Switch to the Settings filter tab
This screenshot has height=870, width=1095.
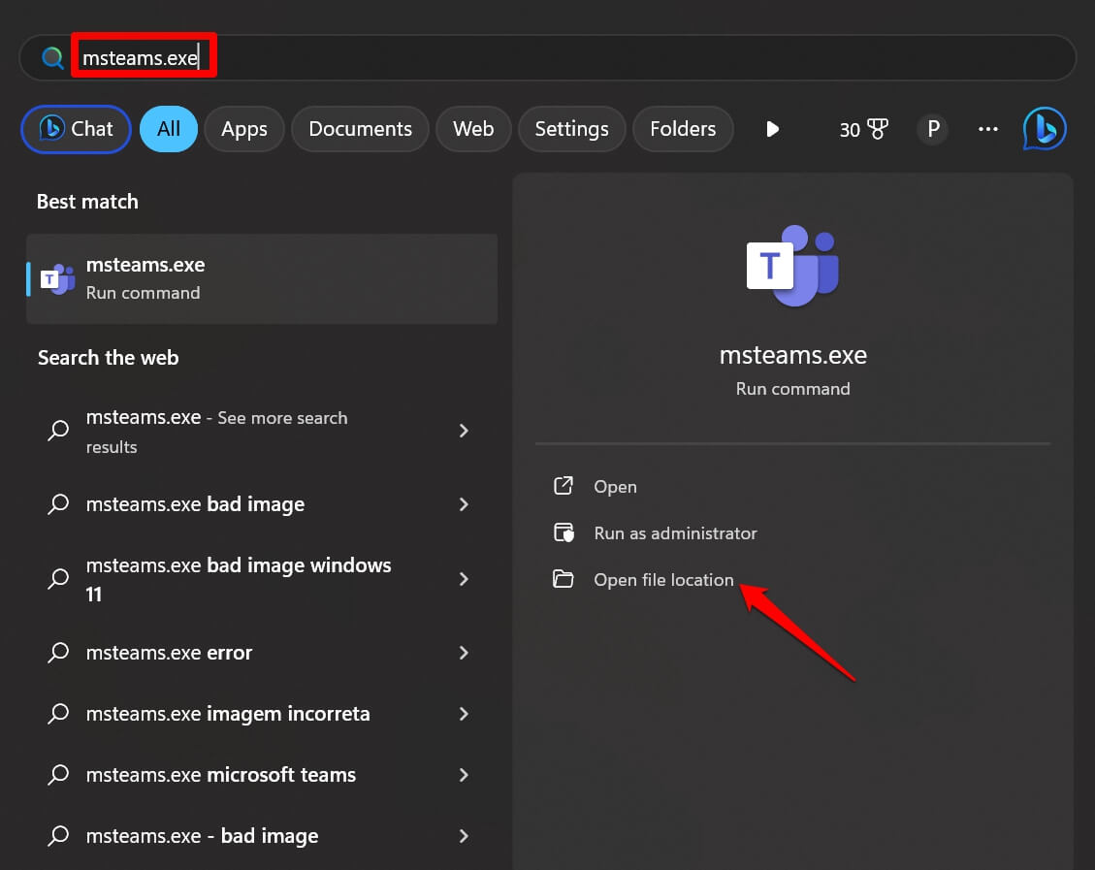pos(571,128)
